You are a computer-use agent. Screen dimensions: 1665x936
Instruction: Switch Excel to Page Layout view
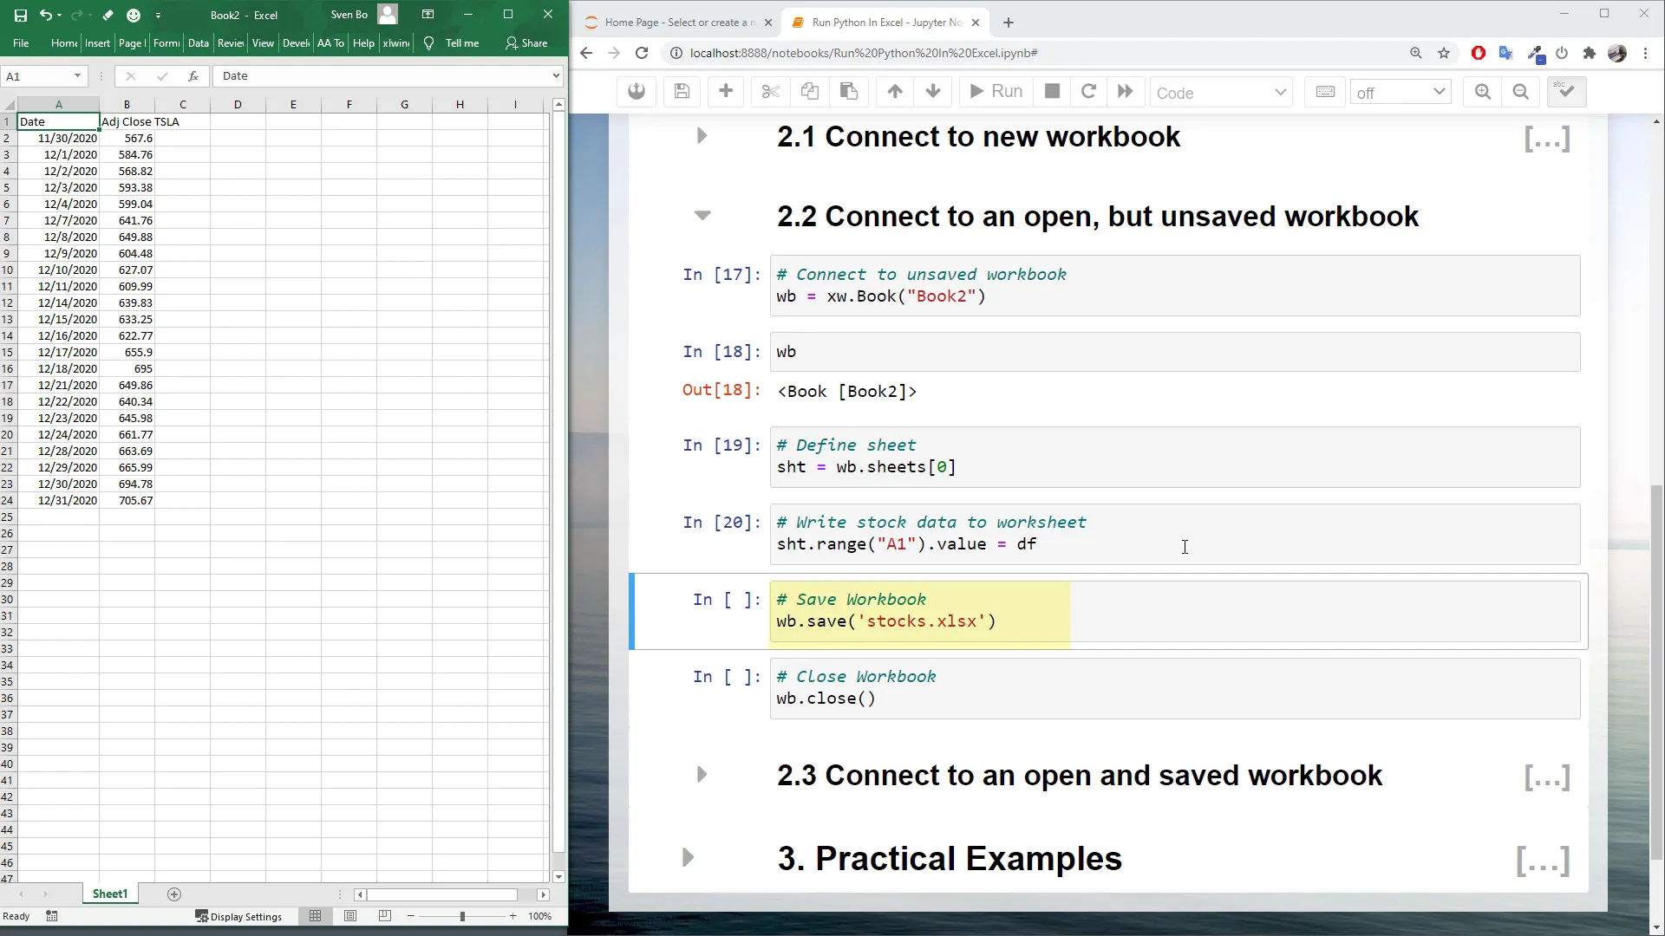[x=350, y=916]
